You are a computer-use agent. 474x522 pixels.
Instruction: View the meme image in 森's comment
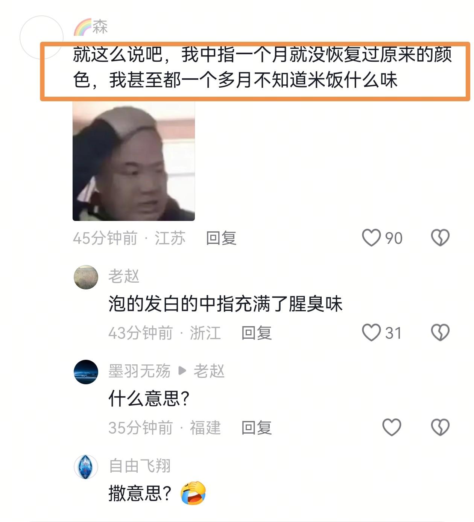(134, 161)
